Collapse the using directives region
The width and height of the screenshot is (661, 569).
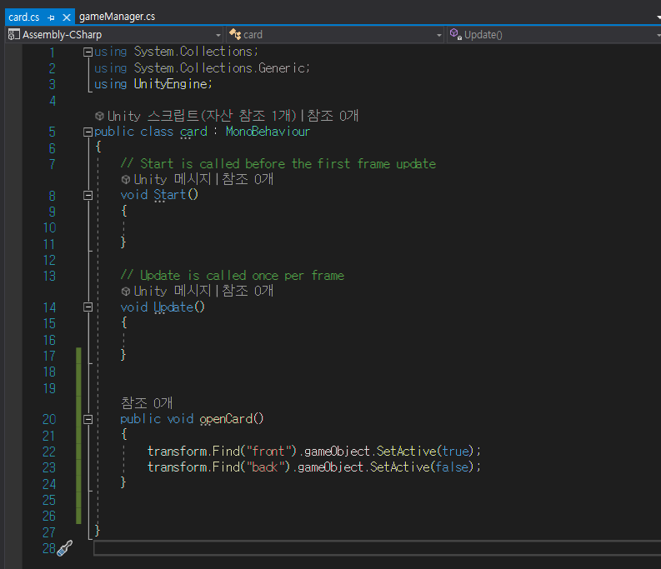(x=88, y=52)
